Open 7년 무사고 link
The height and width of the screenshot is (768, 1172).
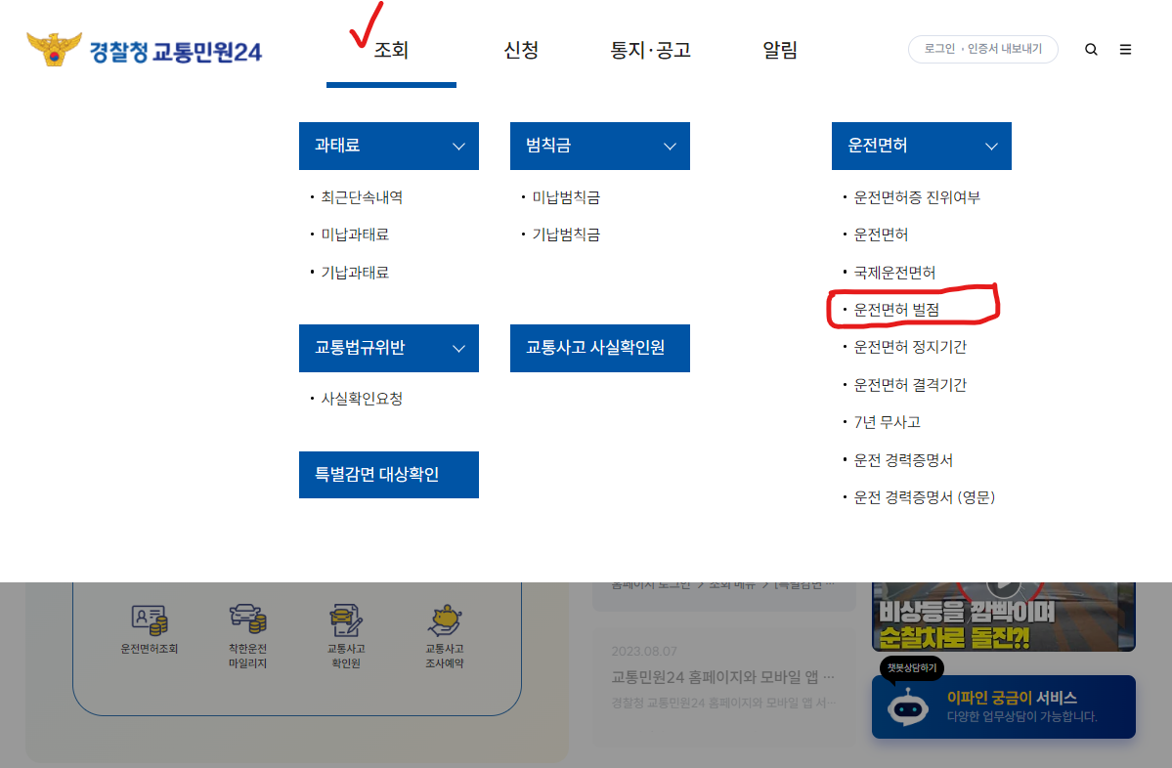[x=888, y=422]
